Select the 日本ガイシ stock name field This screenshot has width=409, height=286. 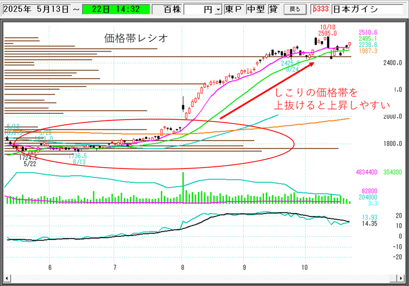click(x=366, y=9)
